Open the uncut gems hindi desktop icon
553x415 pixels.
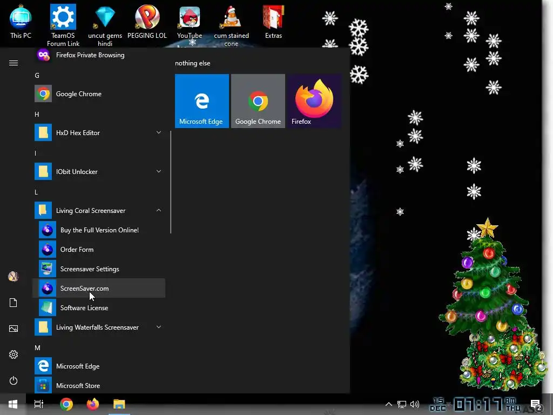pos(105,25)
